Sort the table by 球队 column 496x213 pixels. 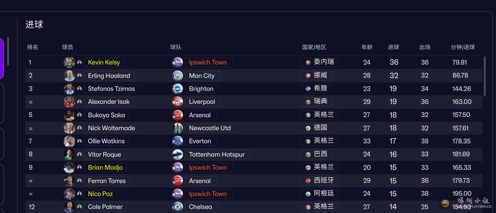(176, 47)
